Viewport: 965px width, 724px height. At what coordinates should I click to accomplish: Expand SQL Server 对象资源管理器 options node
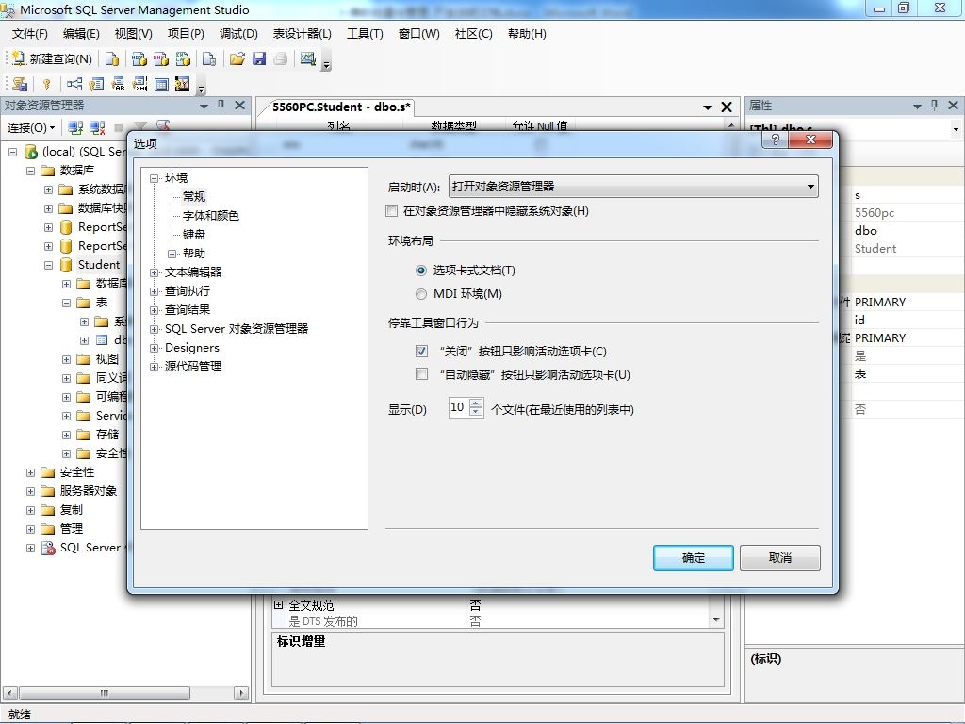click(x=154, y=329)
